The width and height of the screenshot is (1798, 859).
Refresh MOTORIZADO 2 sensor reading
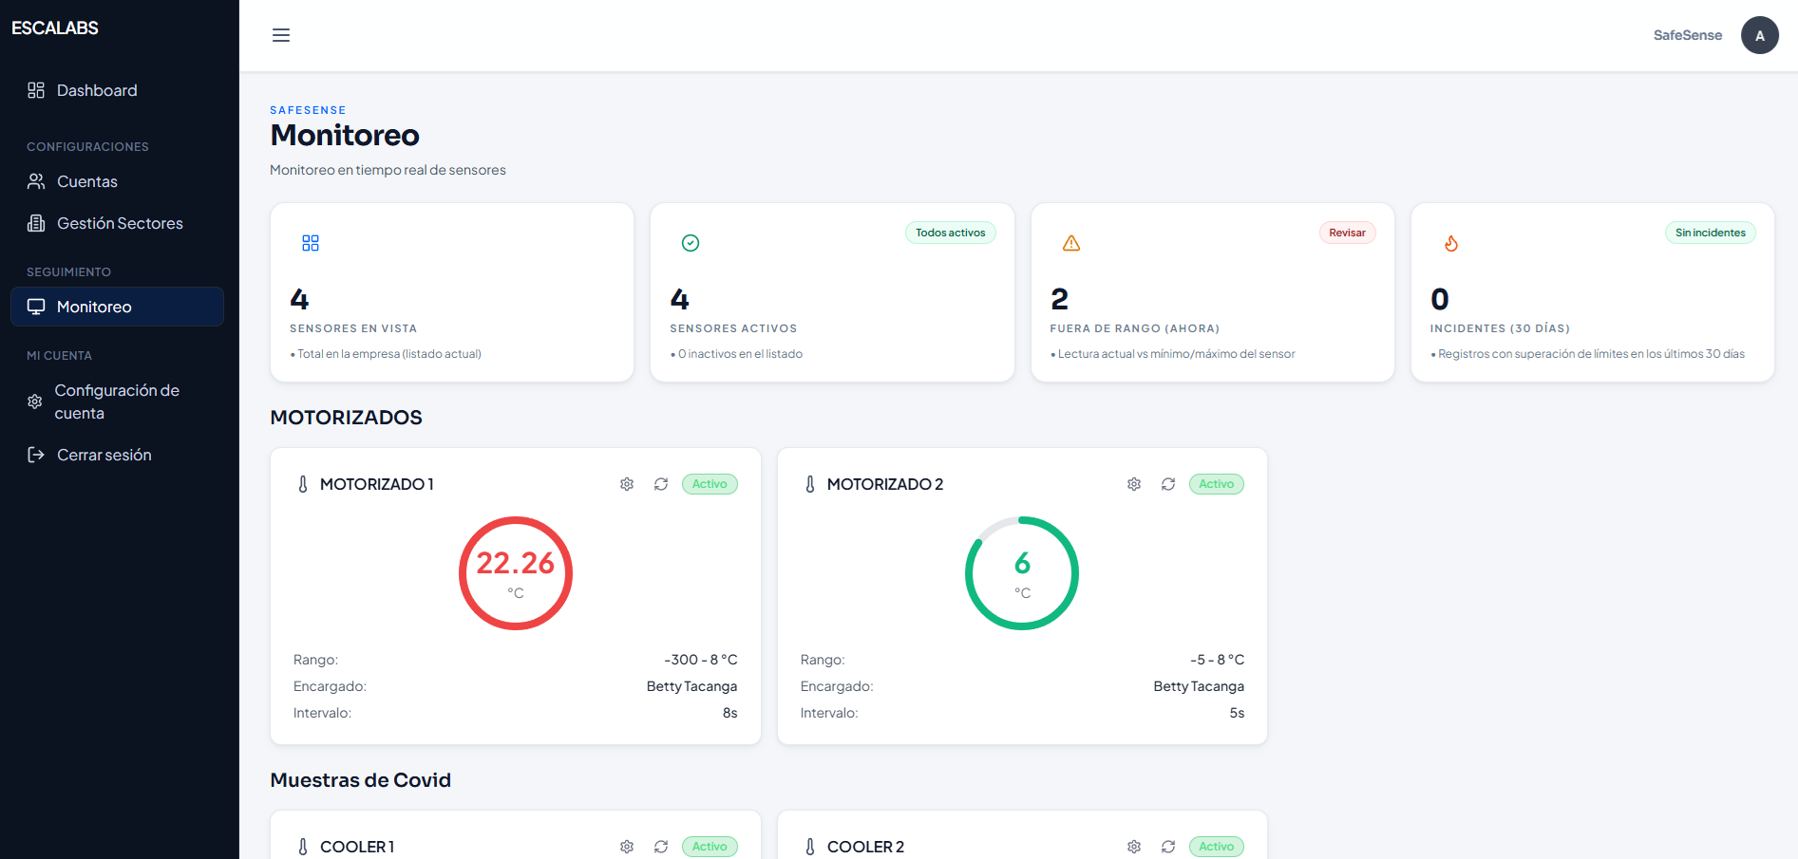(1168, 484)
